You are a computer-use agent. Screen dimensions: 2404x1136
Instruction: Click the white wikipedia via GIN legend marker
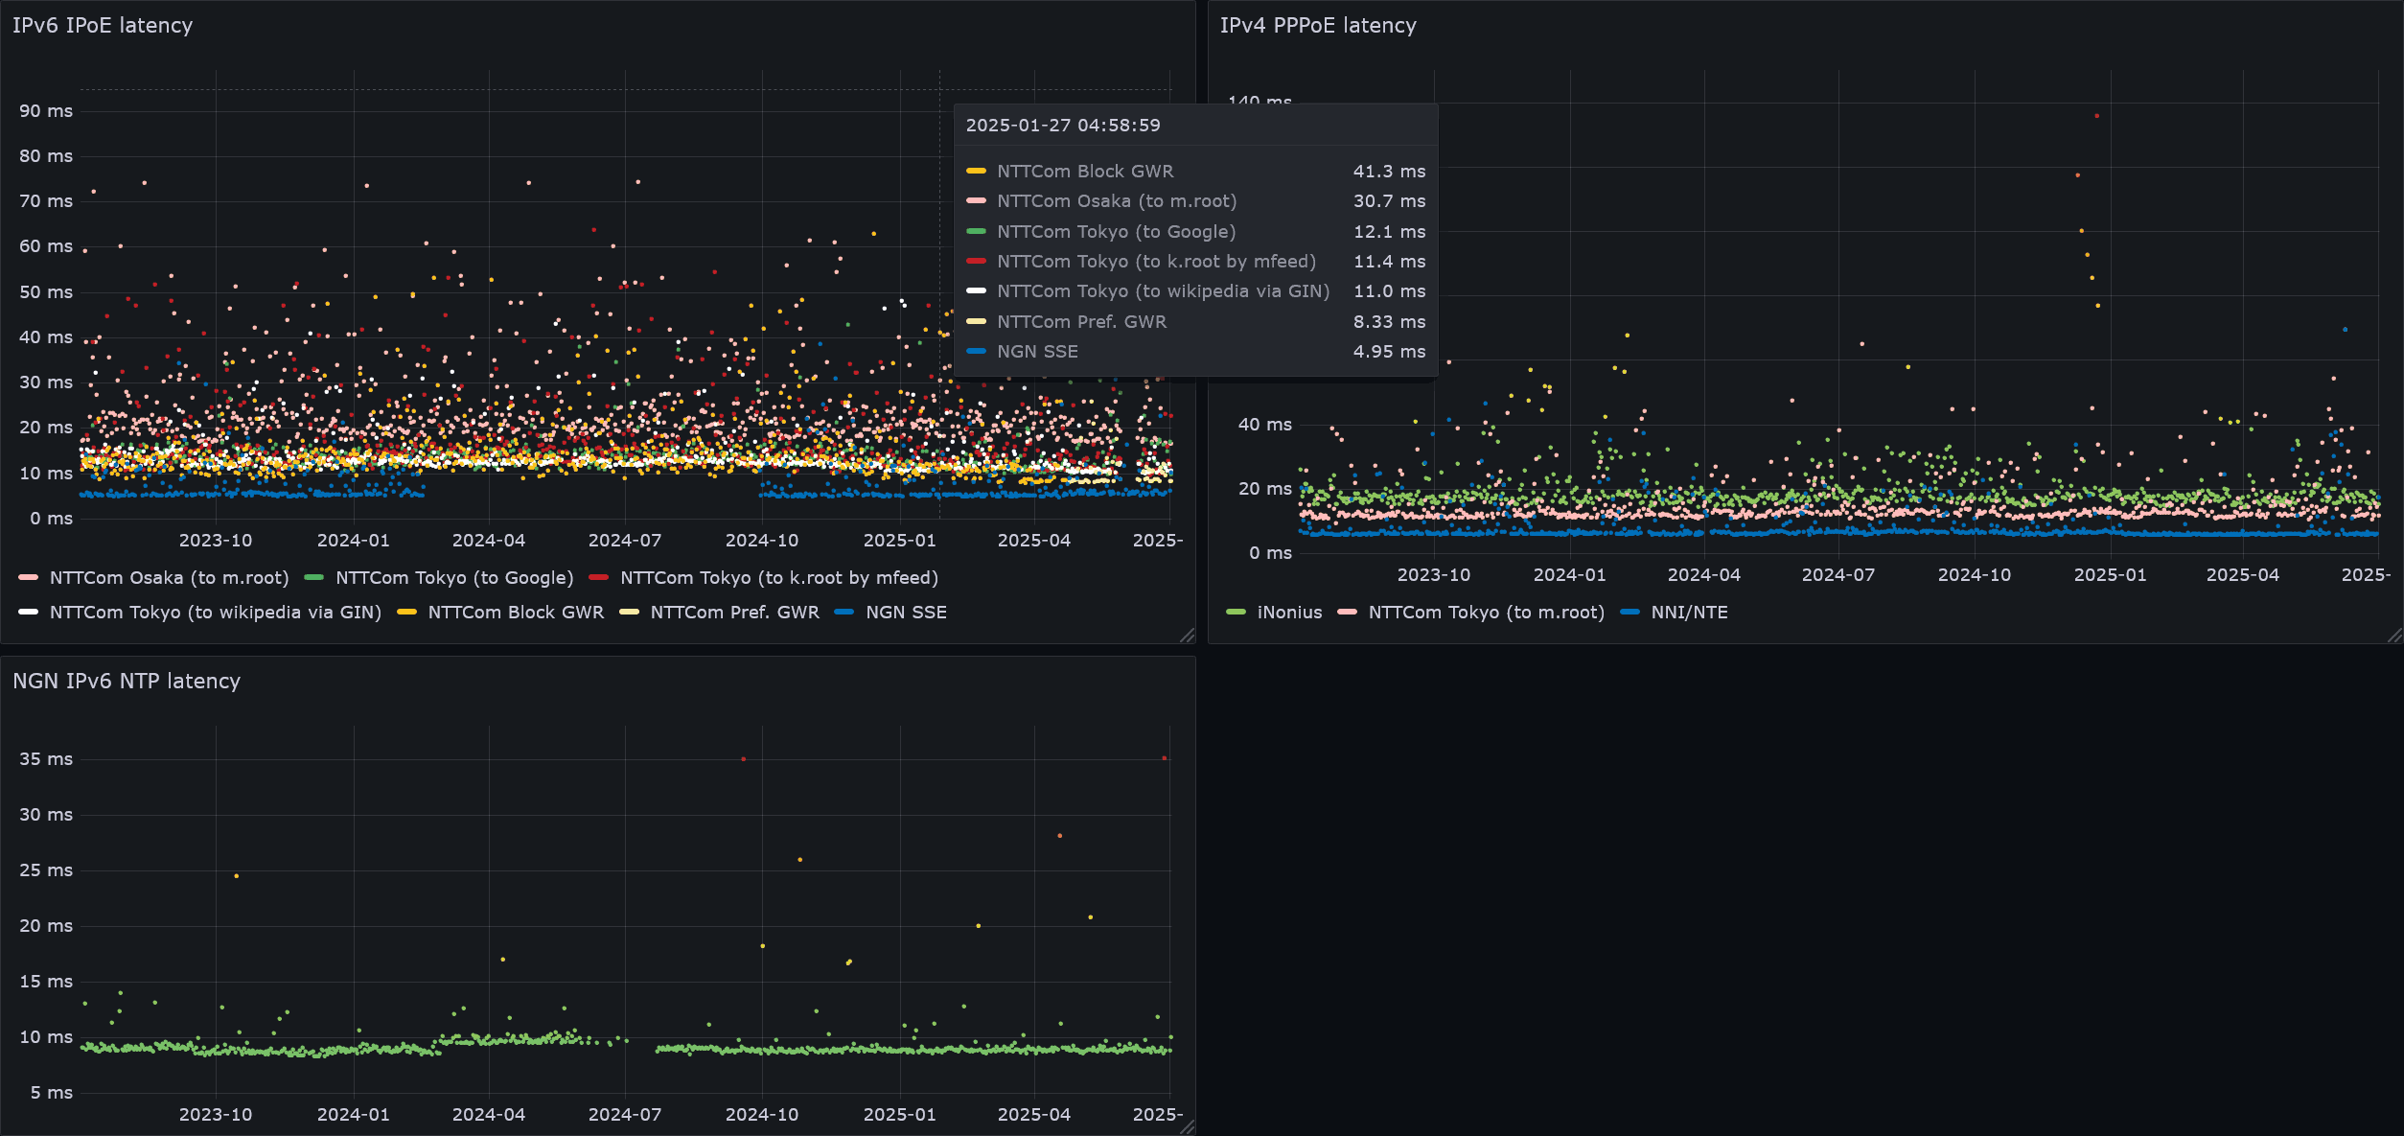[x=27, y=612]
